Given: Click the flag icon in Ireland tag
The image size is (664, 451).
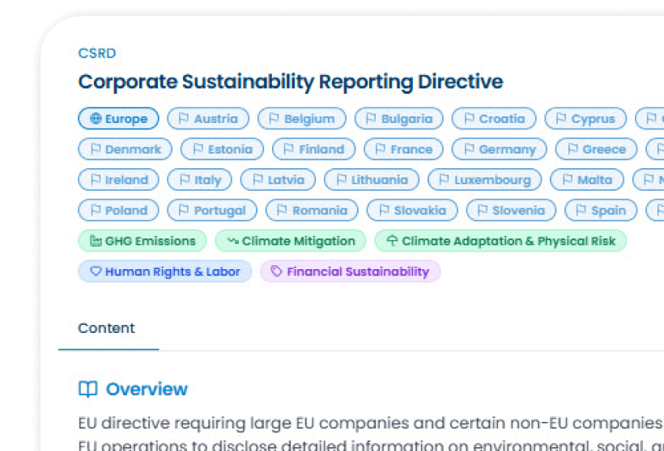Looking at the screenshot, I should click(x=96, y=179).
